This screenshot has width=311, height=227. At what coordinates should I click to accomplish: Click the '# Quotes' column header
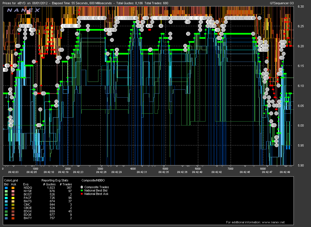click(x=49, y=184)
